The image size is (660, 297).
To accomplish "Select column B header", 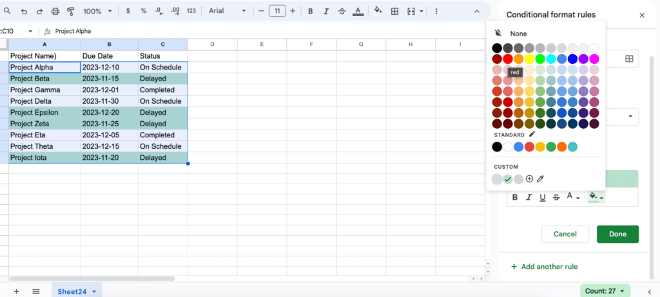I will click(x=110, y=44).
